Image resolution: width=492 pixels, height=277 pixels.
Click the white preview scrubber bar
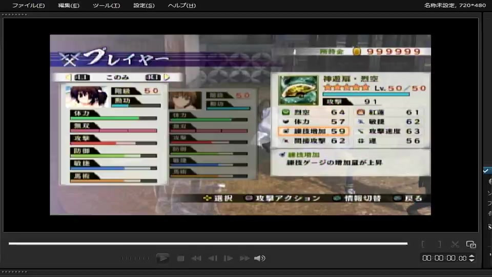click(x=208, y=243)
